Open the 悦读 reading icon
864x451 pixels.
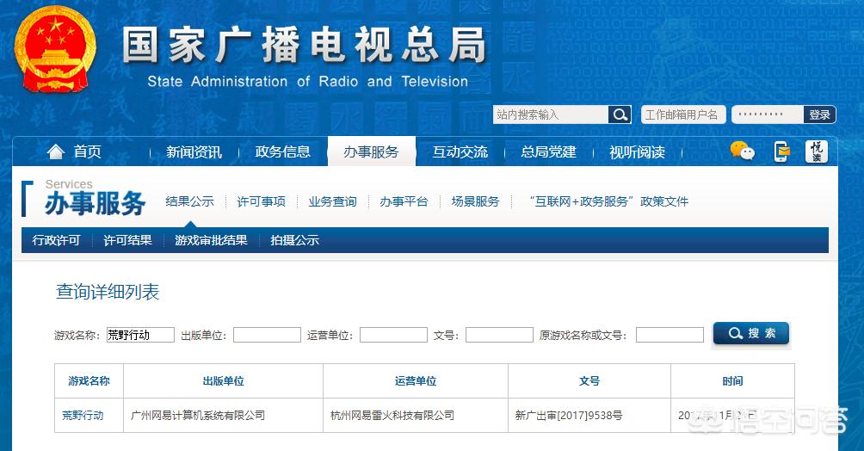click(x=817, y=151)
